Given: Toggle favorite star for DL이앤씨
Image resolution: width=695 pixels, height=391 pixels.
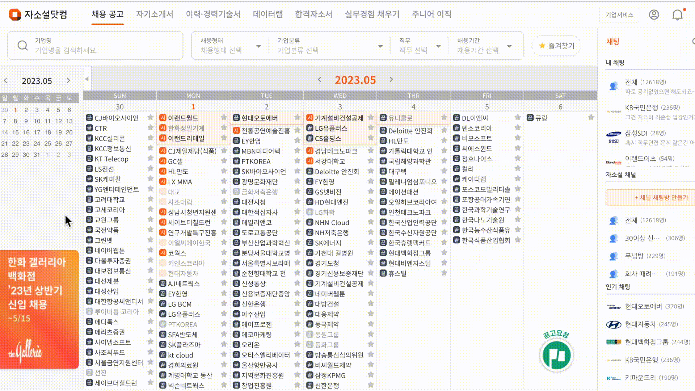Looking at the screenshot, I should coord(518,117).
